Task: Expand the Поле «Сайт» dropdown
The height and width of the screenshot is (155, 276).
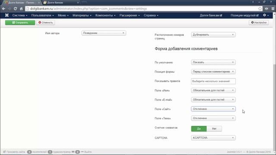Action: click(x=213, y=109)
